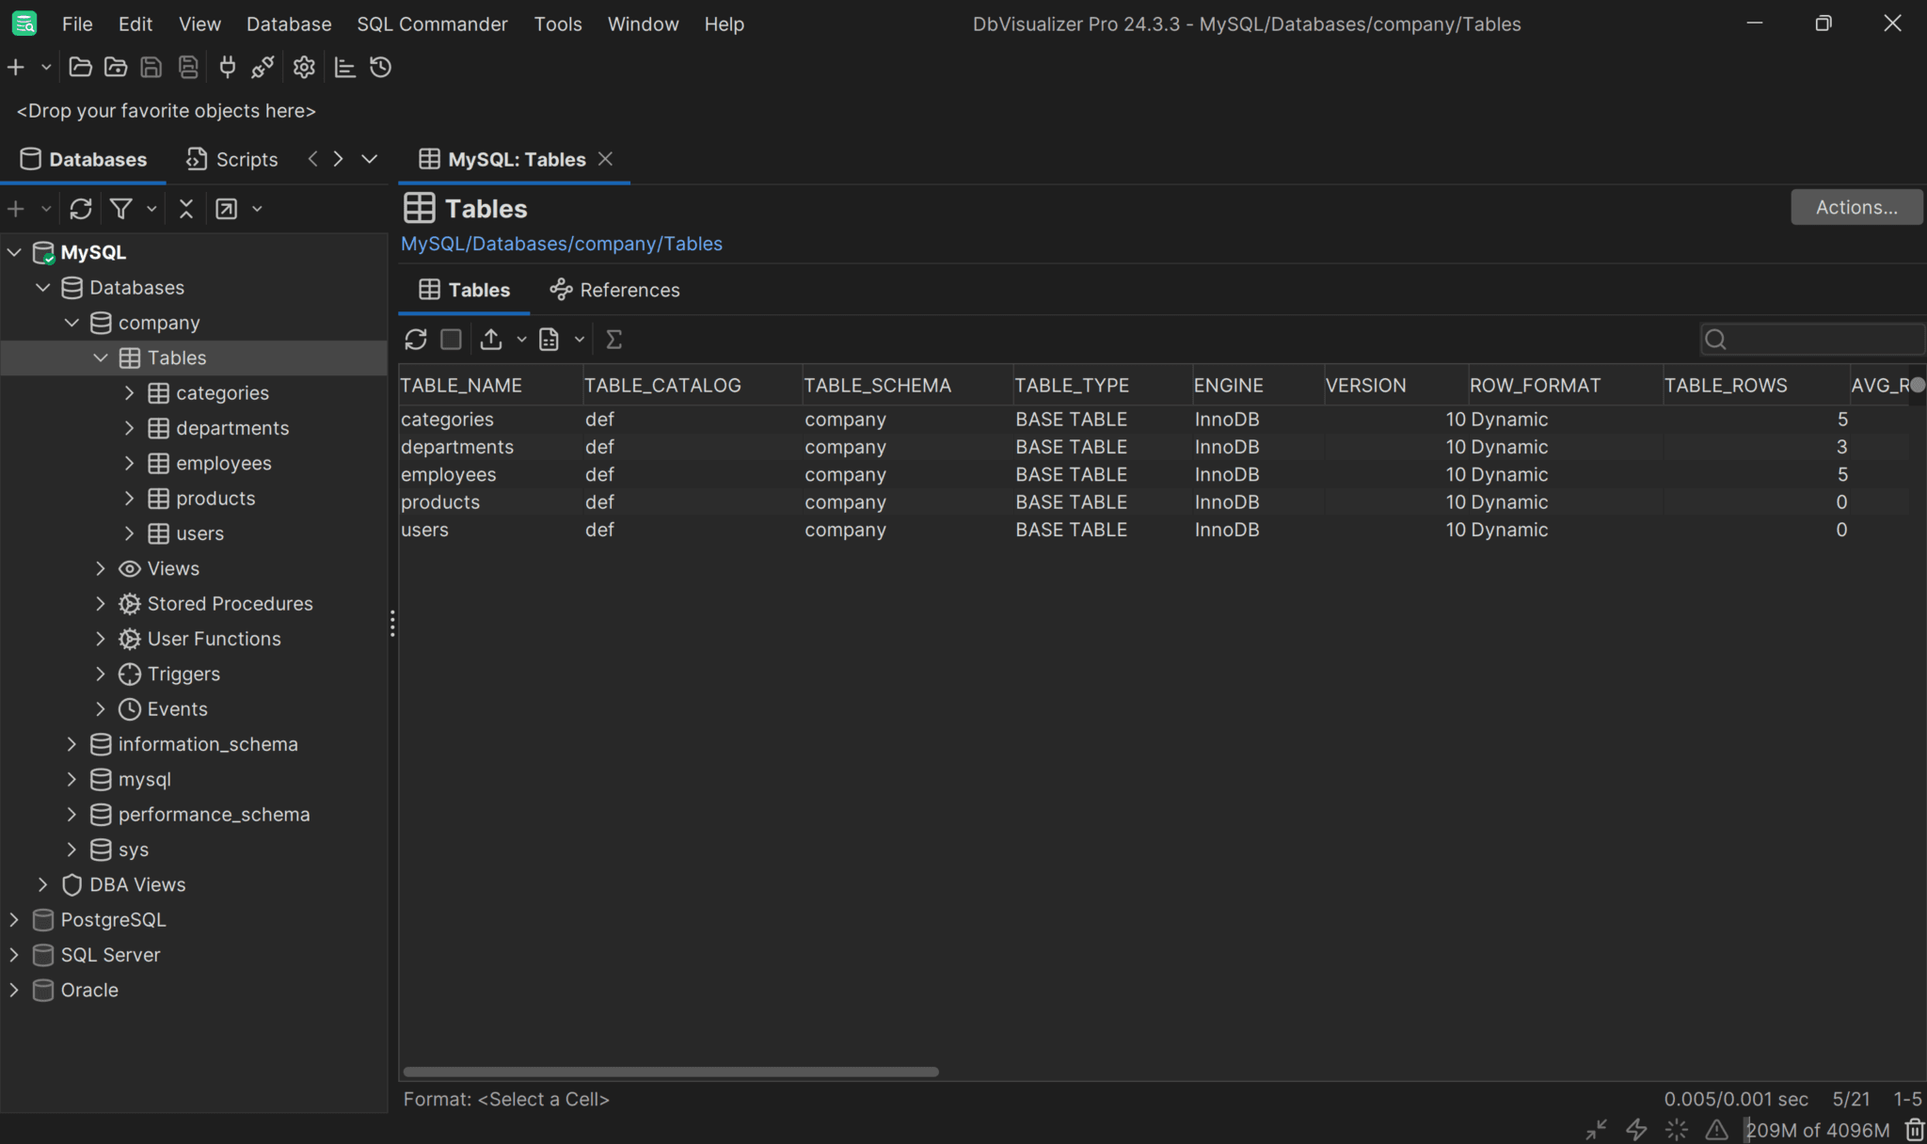Open the MySQL/Databases/company/Tables path link
Image resolution: width=1927 pixels, height=1144 pixels.
click(562, 244)
